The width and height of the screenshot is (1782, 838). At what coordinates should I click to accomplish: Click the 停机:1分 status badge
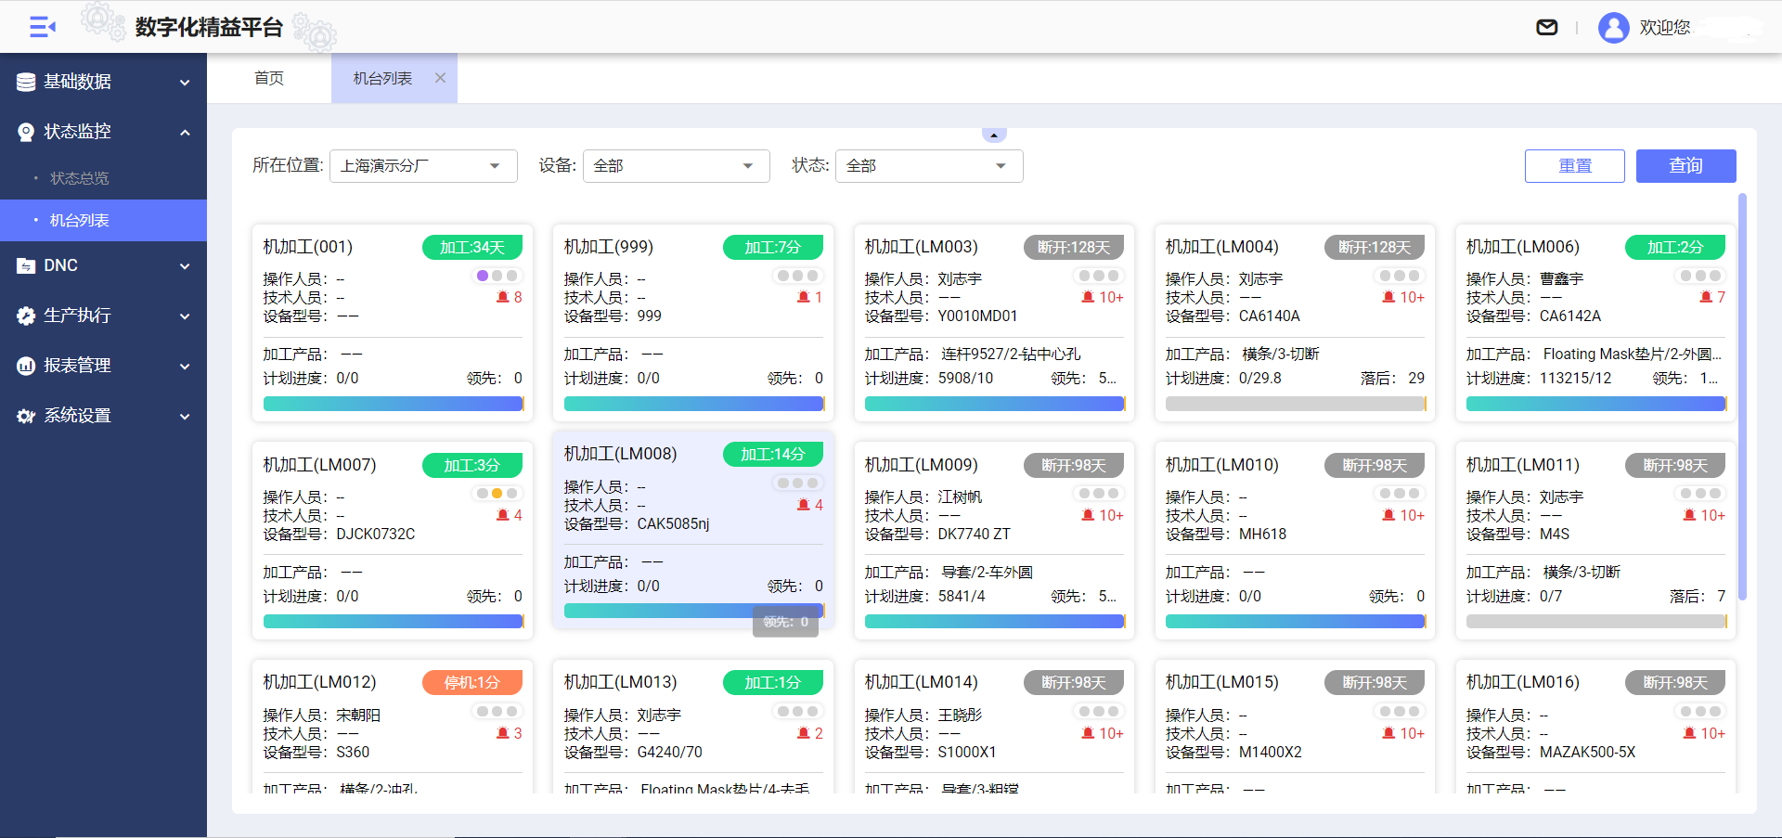pos(472,682)
